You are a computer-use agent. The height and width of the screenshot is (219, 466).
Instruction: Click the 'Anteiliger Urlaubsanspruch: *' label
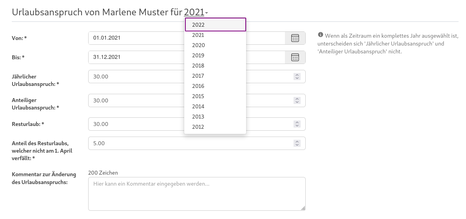click(35, 104)
